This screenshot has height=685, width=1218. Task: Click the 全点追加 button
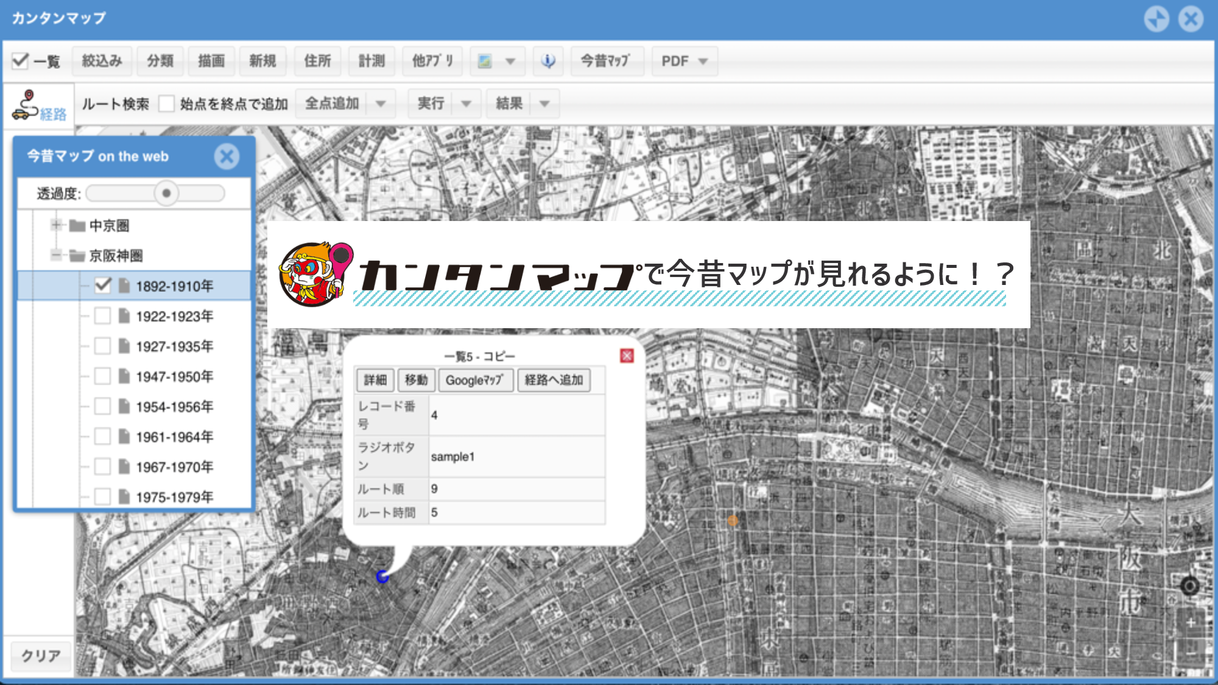(332, 104)
